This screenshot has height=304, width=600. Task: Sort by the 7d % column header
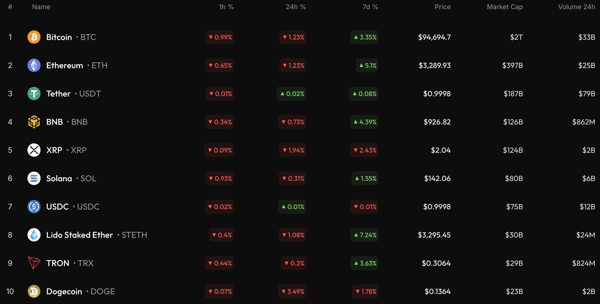pyautogui.click(x=370, y=7)
